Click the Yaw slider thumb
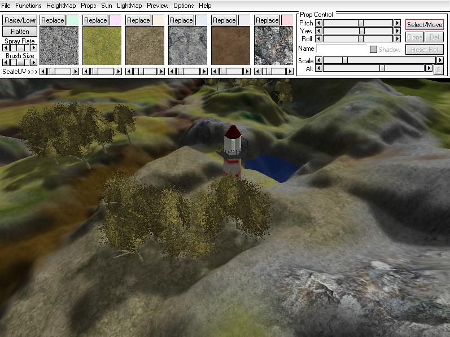Viewport: 450px width, 337px height. point(362,30)
